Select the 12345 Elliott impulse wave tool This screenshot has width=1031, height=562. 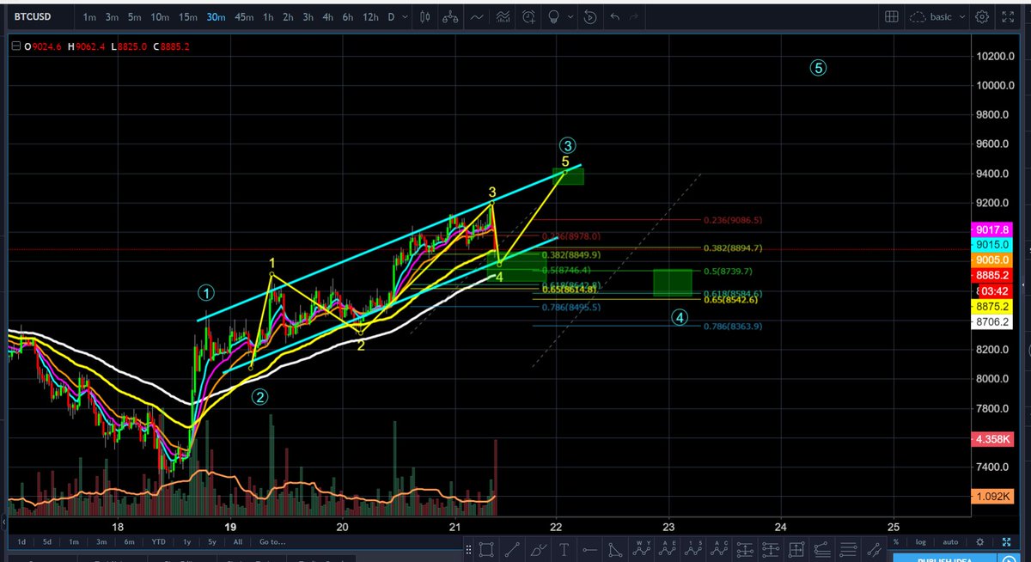tap(694, 548)
